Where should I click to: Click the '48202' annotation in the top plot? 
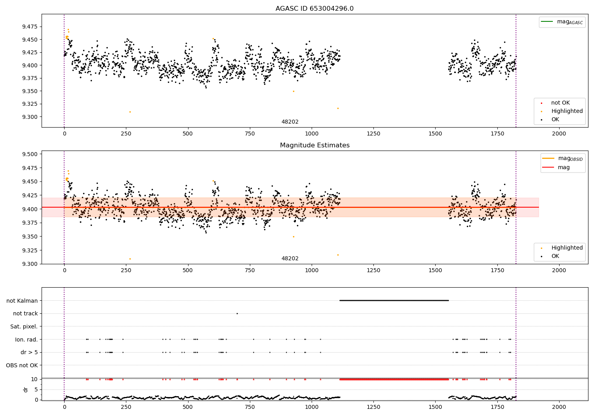[290, 122]
